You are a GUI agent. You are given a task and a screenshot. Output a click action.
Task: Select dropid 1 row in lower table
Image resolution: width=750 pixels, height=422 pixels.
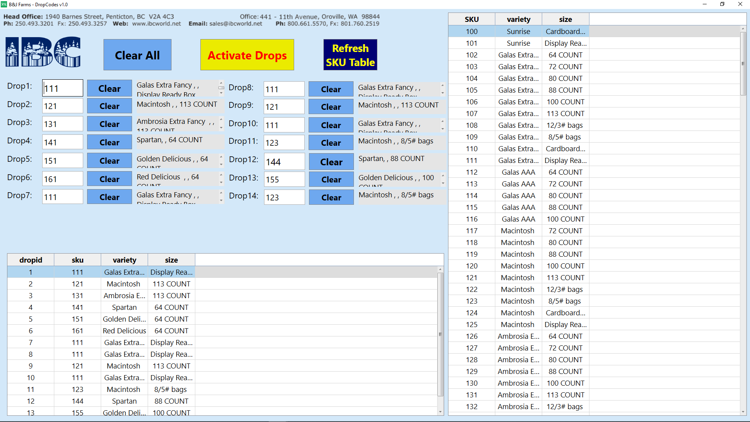[124, 272]
